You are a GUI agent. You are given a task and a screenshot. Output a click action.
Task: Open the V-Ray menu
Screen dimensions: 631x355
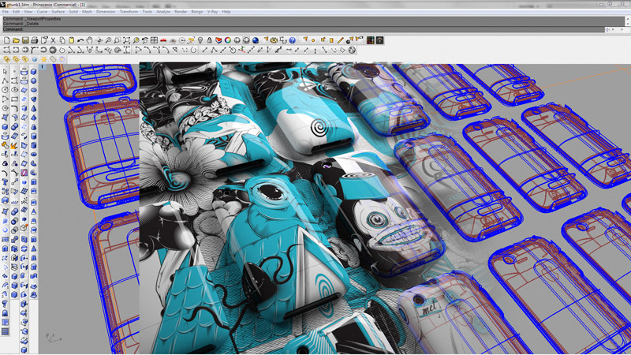click(212, 12)
